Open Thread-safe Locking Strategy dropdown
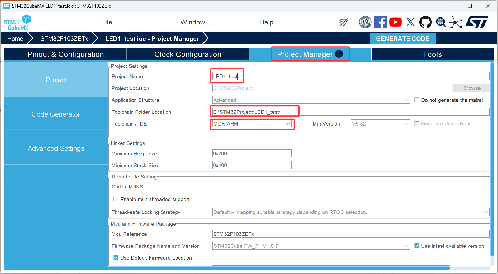This screenshot has height=274, width=498. (351, 212)
